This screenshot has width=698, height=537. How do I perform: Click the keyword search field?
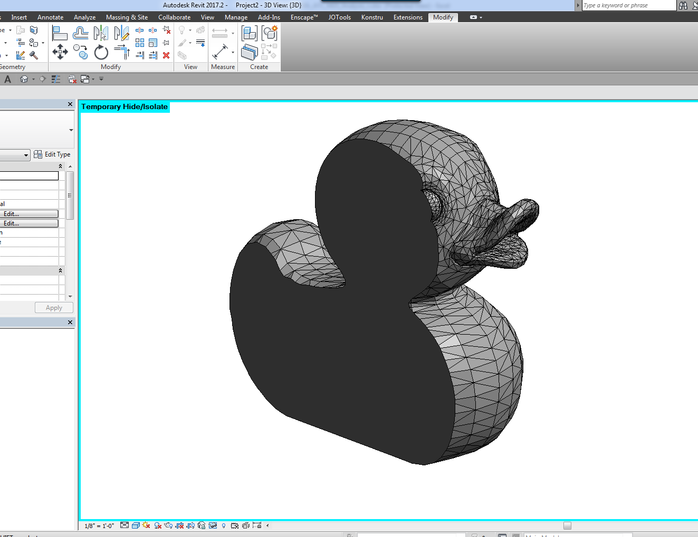coord(629,5)
